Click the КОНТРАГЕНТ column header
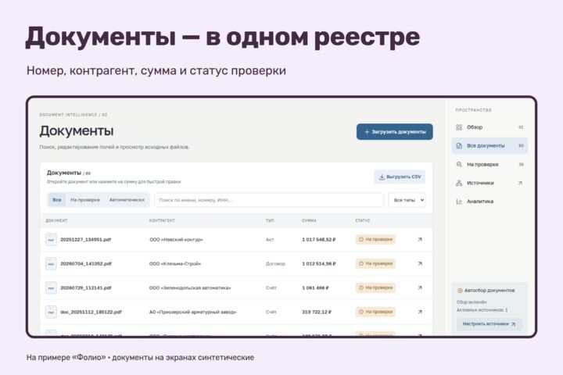Image resolution: width=563 pixels, height=375 pixels. tap(162, 220)
